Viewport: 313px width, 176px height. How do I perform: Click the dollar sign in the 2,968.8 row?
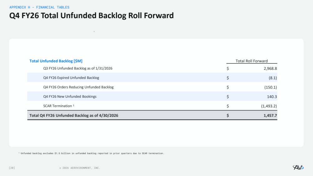click(228, 69)
